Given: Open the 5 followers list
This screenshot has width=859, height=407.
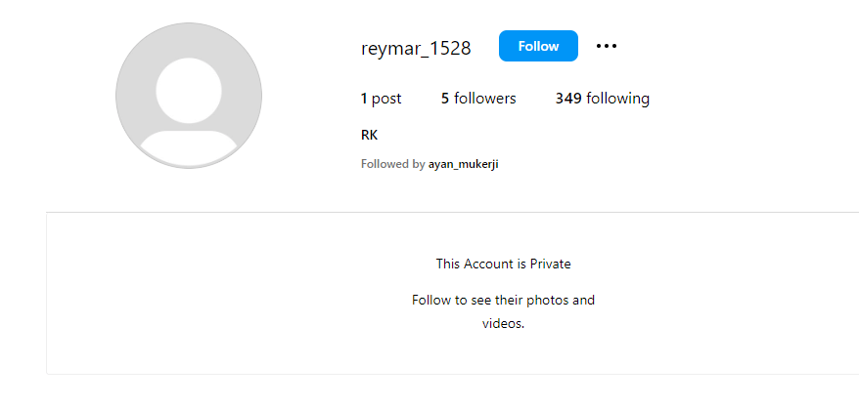Looking at the screenshot, I should pyautogui.click(x=478, y=99).
